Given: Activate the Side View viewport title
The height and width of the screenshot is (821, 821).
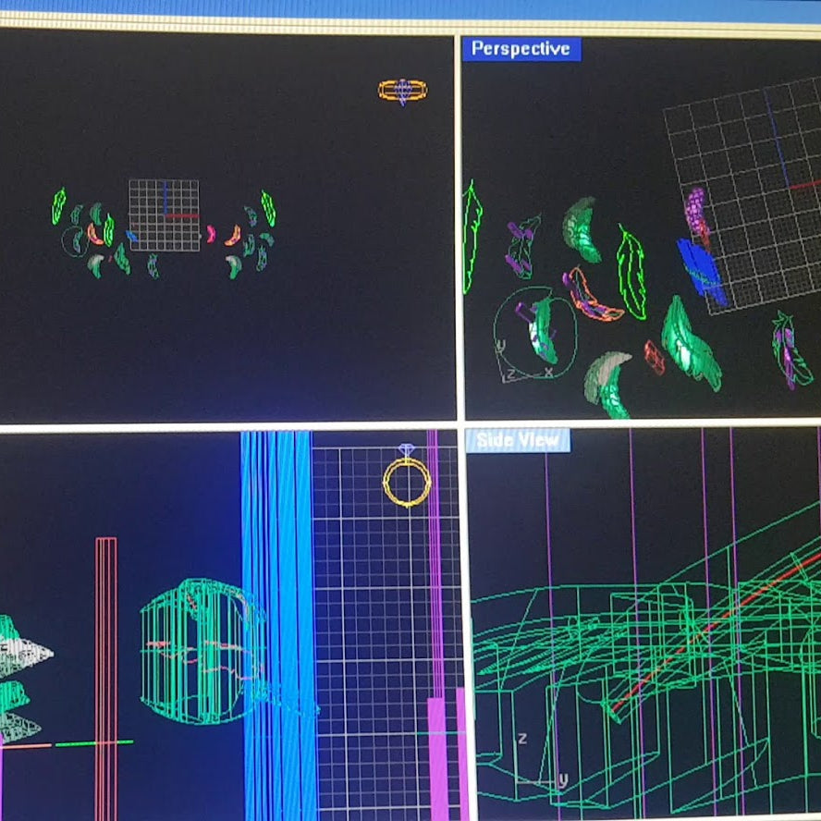Looking at the screenshot, I should pyautogui.click(x=518, y=441).
